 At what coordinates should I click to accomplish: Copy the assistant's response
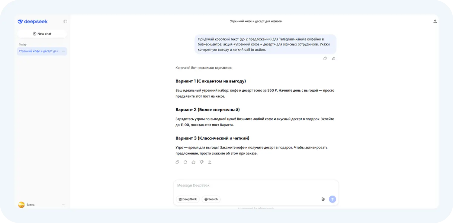pyautogui.click(x=177, y=162)
